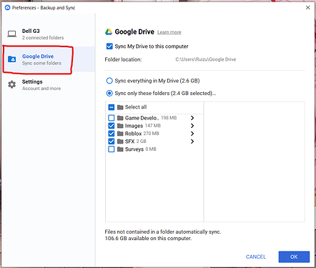Click the folder location path C:\Users\Ruizu\Google Drive
This screenshot has width=316, height=268.
(206, 59)
